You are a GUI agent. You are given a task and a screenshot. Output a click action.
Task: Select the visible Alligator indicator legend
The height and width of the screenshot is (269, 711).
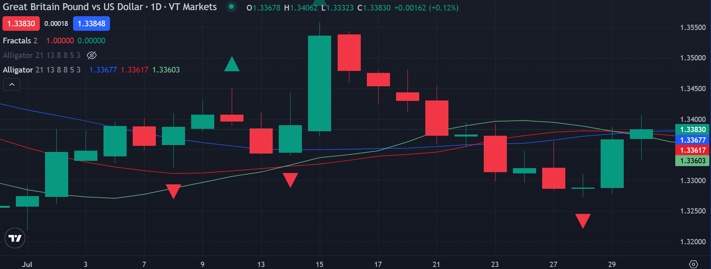42,70
